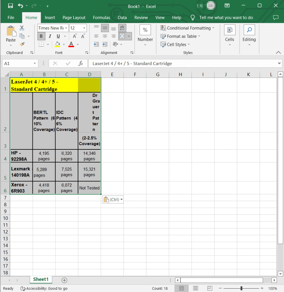Image resolution: width=284 pixels, height=292 pixels.
Task: Open the Insert ribbon tab
Action: [50, 17]
